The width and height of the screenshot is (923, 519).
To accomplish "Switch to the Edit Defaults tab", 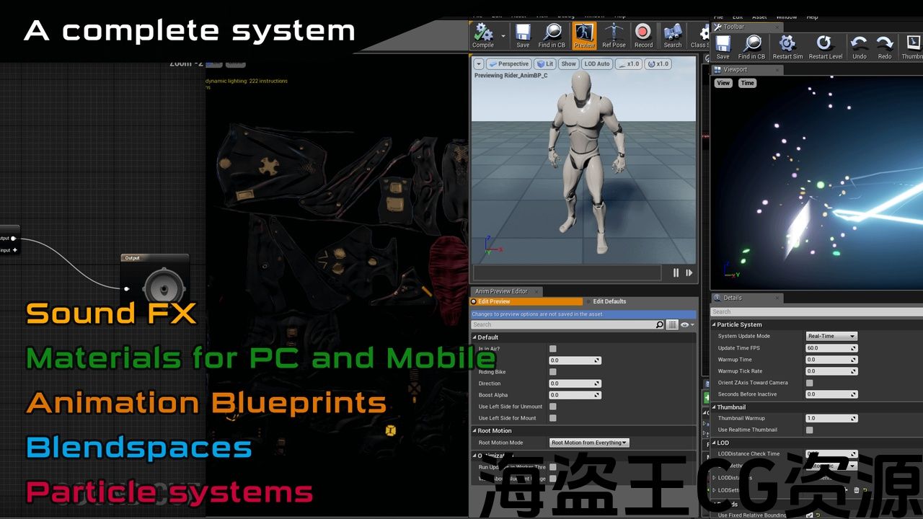I will pyautogui.click(x=609, y=301).
